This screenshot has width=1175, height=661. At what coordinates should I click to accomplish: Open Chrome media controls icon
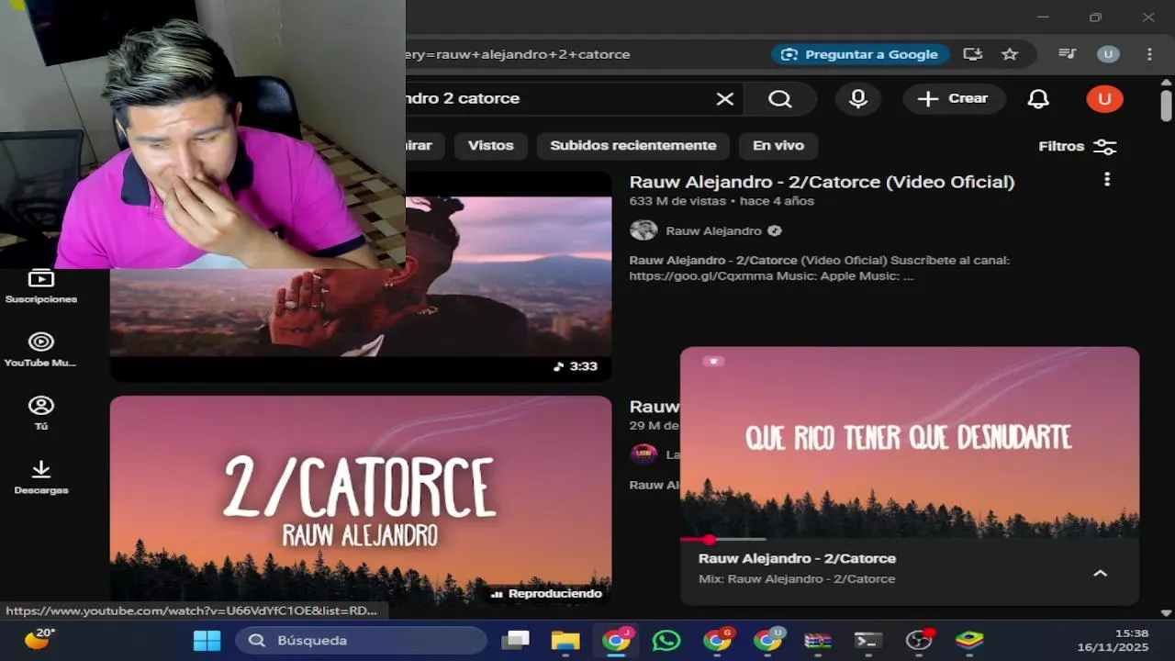point(1067,54)
